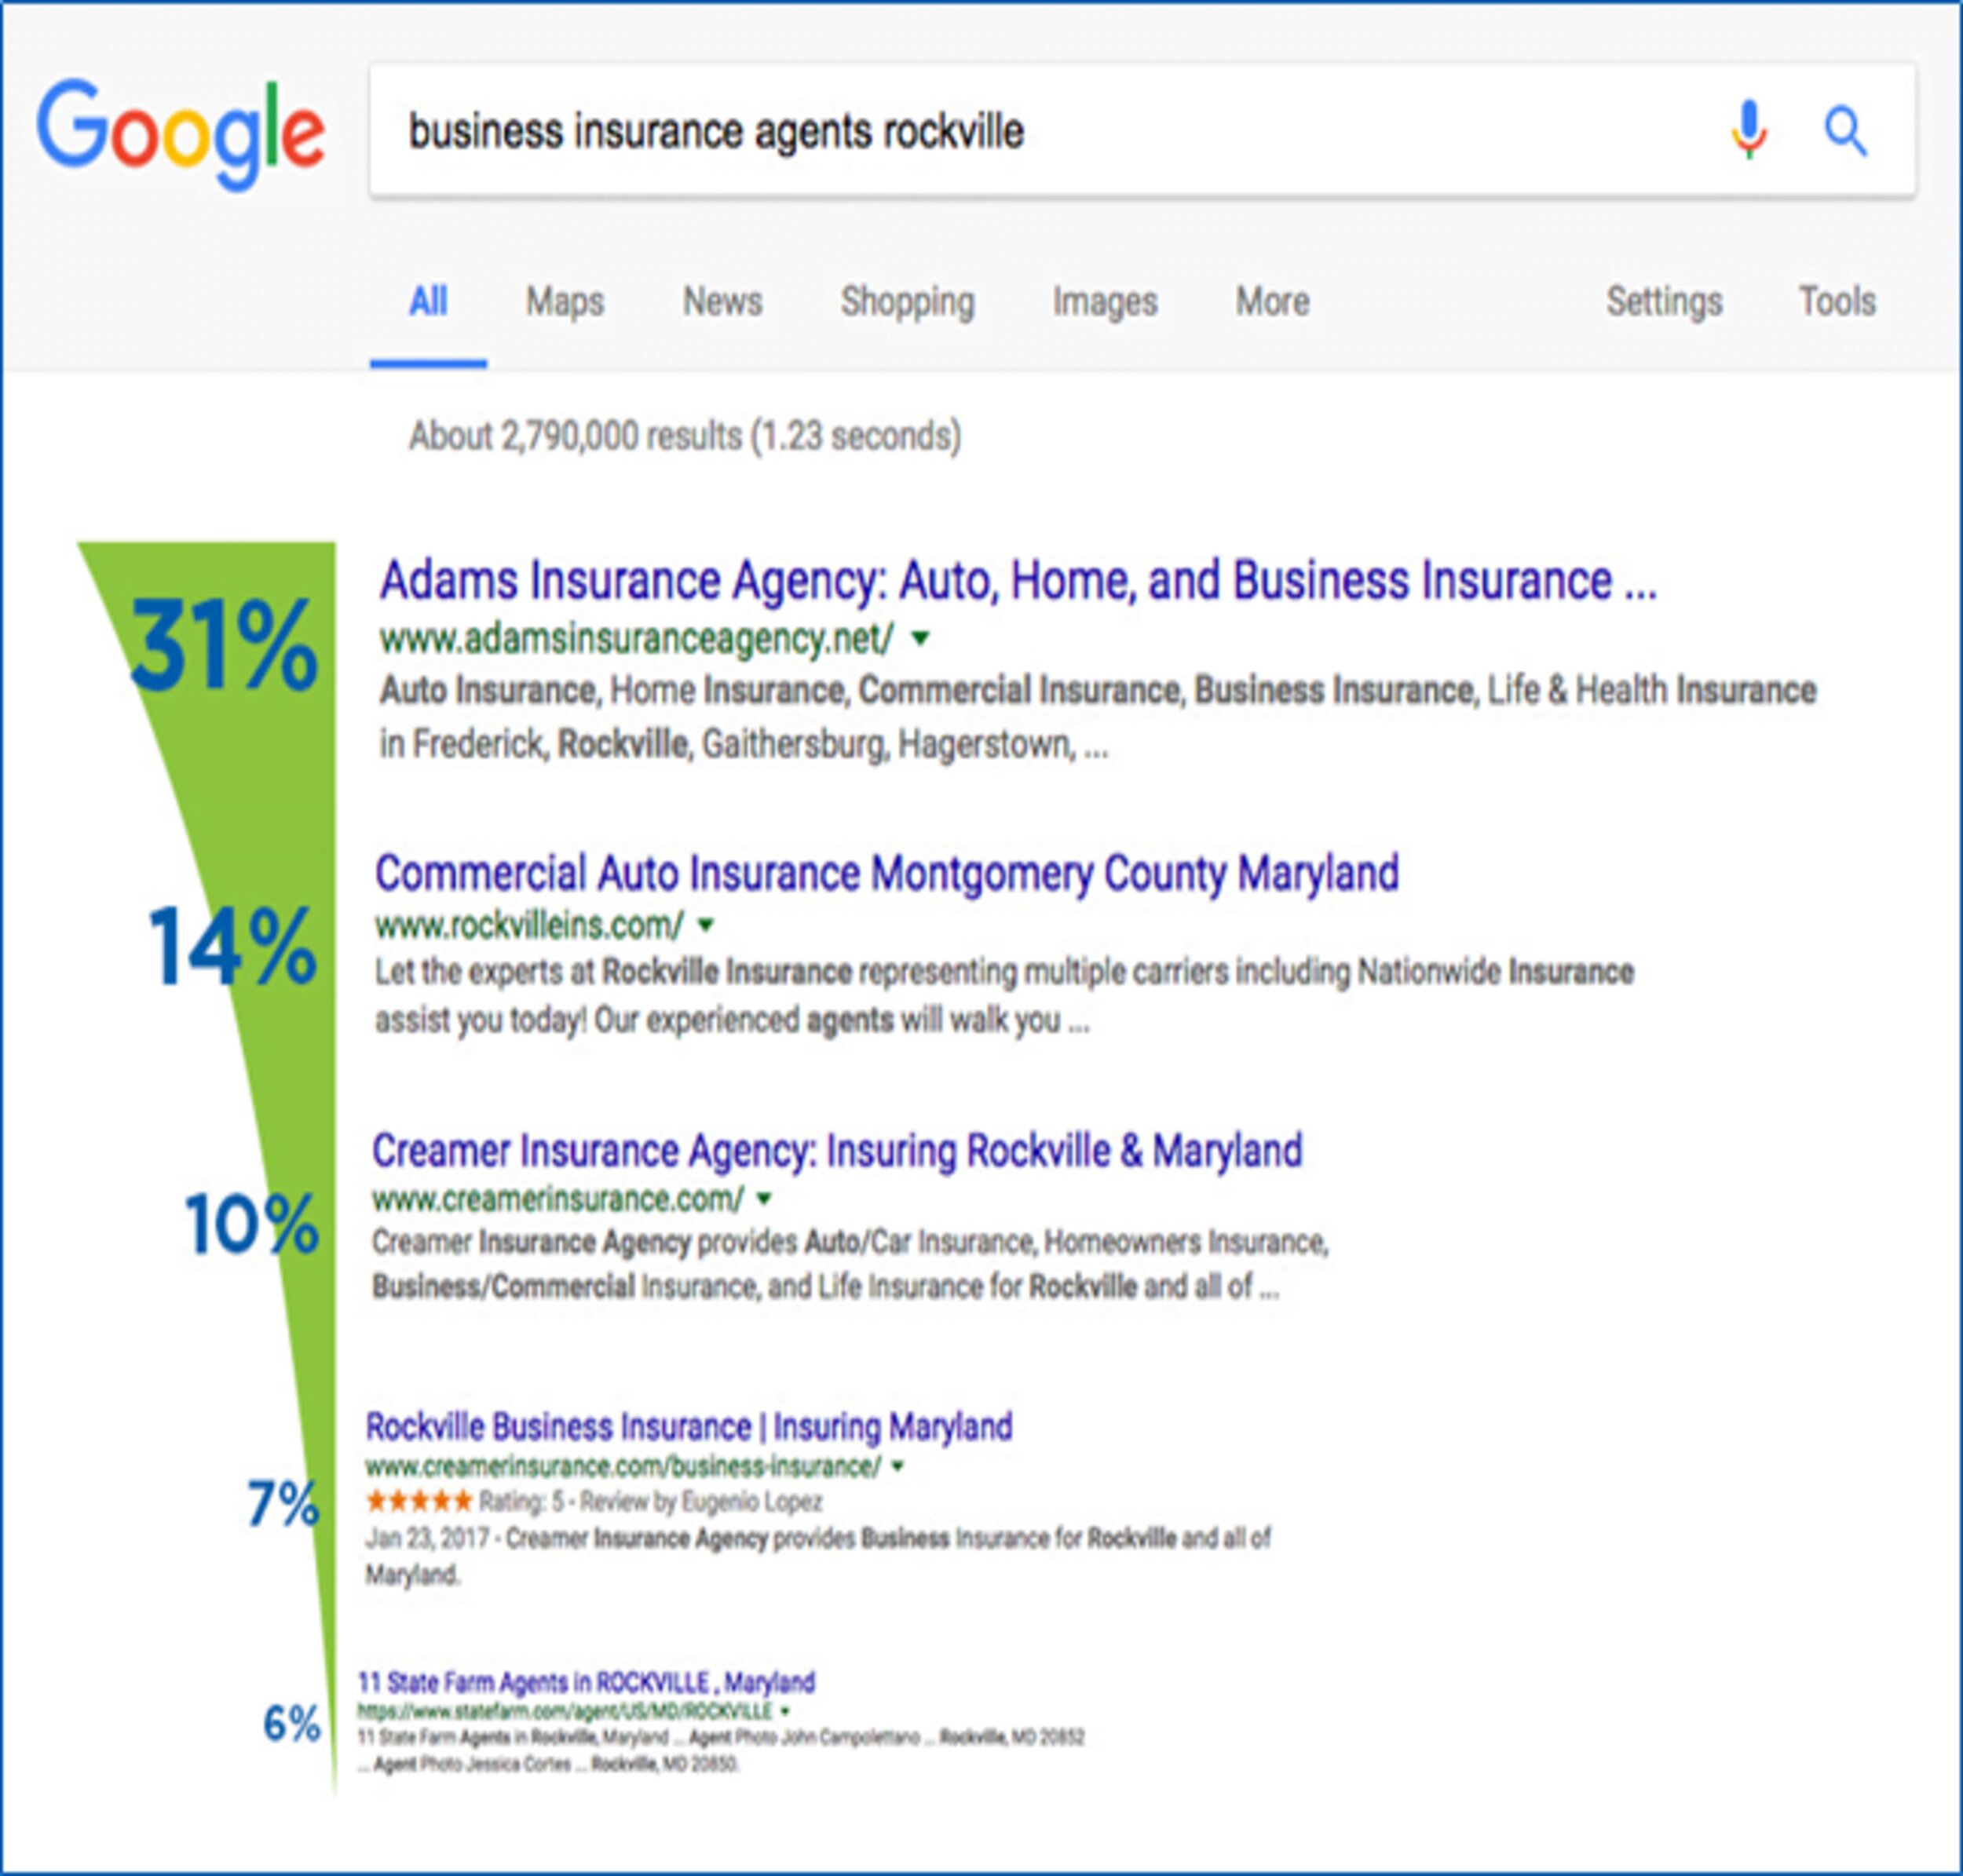Open arrow beside statefarm.com agent URL
1963x1876 pixels.
[x=784, y=1710]
